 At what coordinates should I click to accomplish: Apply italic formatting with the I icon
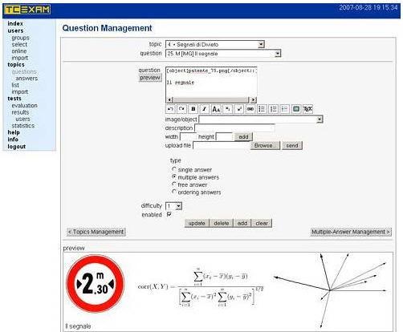205,109
